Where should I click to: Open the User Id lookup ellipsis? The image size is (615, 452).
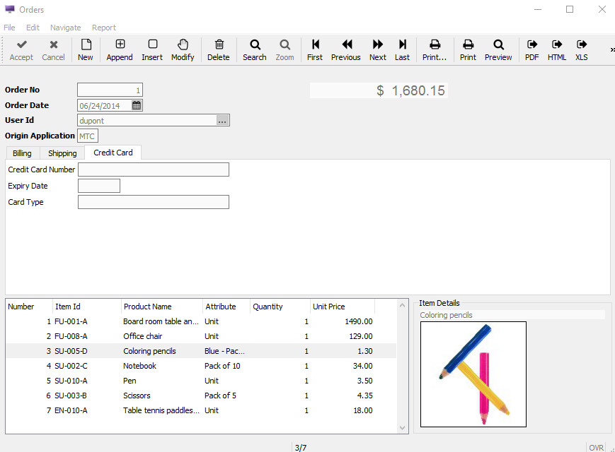click(223, 120)
